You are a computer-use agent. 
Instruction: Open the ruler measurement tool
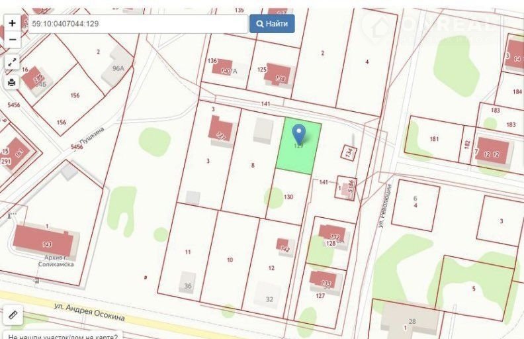pos(12,315)
